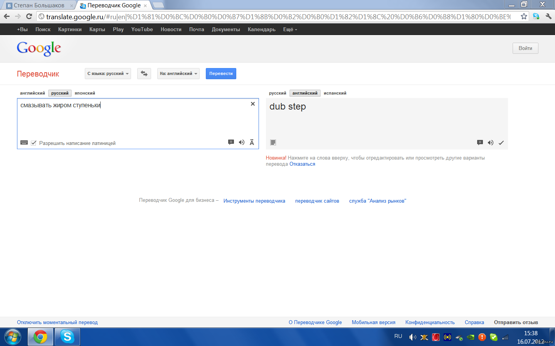Select 'японский' as the source language
Viewport: 555px width, 346px height.
point(85,93)
